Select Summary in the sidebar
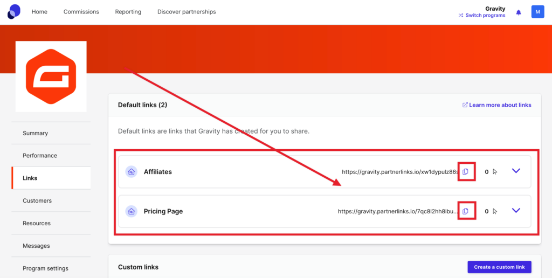This screenshot has width=552, height=278. (35, 133)
